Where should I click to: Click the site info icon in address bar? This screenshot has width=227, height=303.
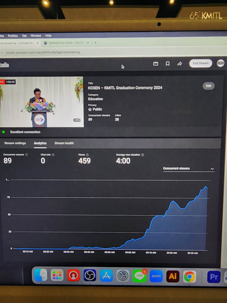pyautogui.click(x=2, y=52)
